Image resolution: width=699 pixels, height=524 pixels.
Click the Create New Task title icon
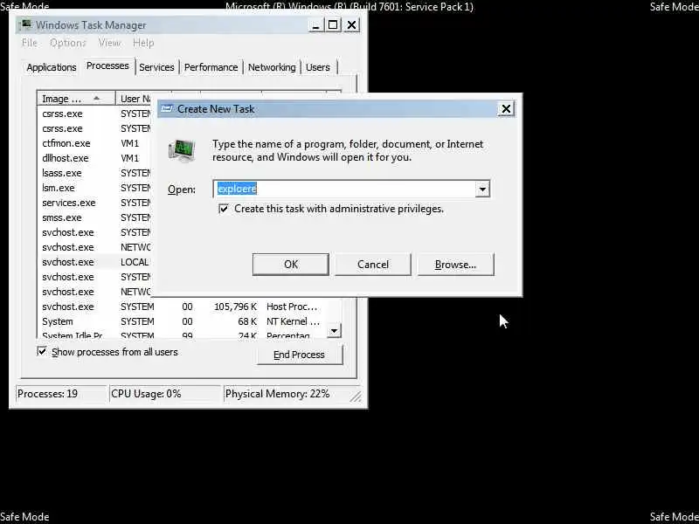pyautogui.click(x=167, y=108)
